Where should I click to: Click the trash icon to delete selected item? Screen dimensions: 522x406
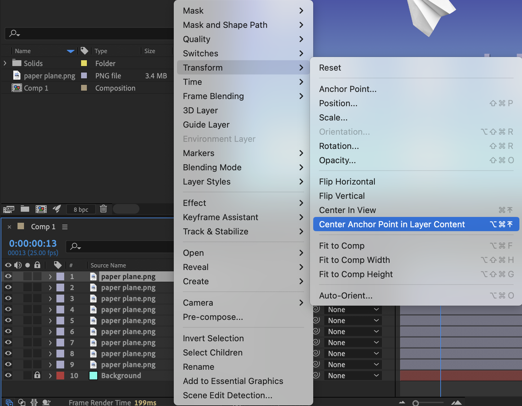tap(103, 209)
